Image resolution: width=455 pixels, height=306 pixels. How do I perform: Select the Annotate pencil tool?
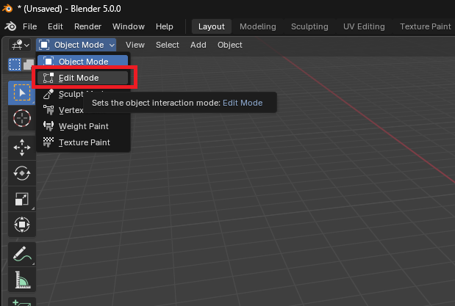point(21,254)
